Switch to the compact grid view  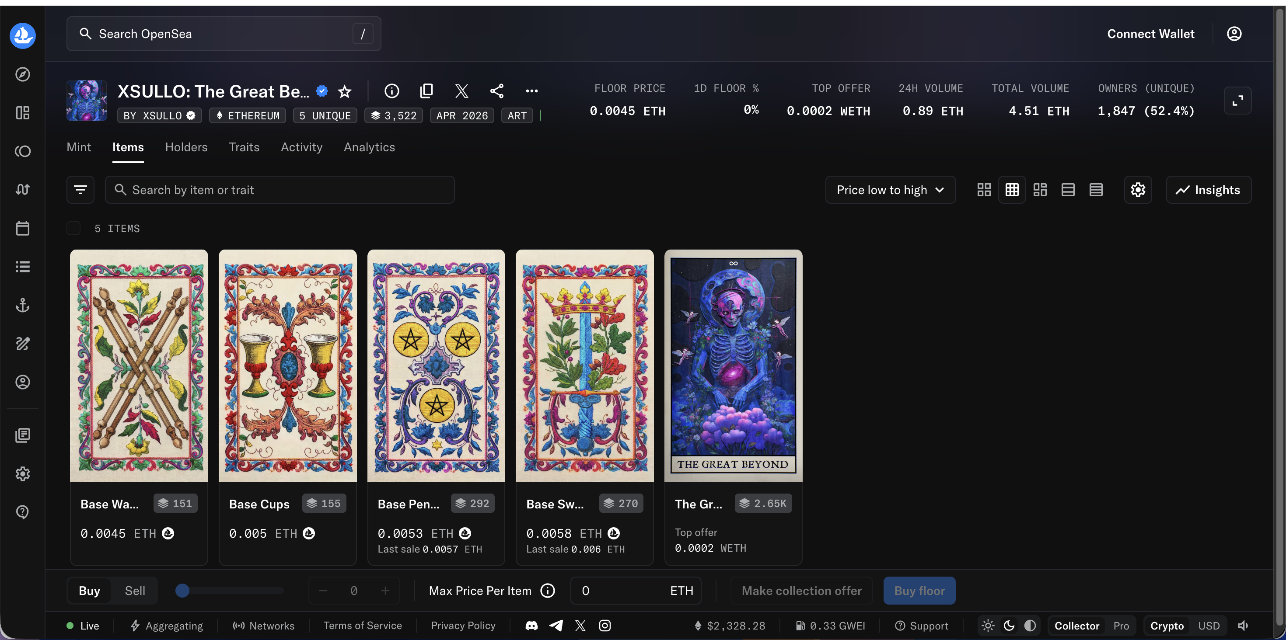[1012, 190]
